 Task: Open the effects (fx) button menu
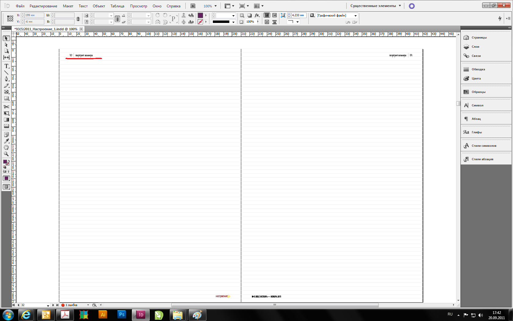click(257, 15)
